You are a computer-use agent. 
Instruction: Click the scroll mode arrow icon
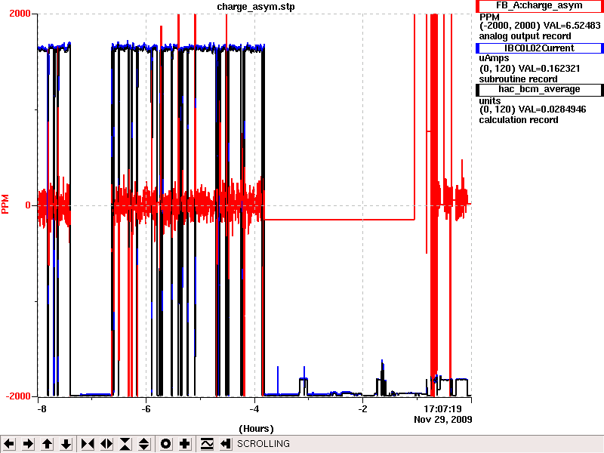(x=226, y=444)
